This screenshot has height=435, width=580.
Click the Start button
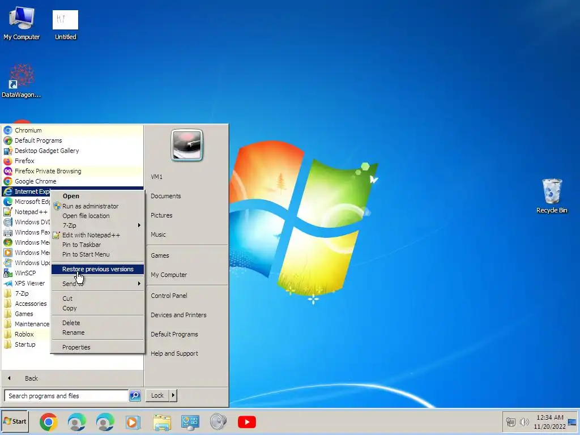click(15, 421)
